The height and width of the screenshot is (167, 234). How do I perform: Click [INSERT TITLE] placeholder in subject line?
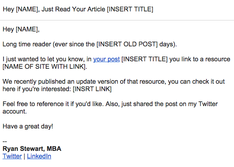pyautogui.click(x=130, y=9)
